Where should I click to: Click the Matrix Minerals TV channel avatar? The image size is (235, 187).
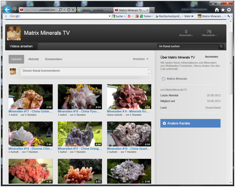(14, 33)
